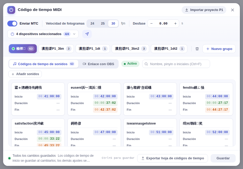
Task: Click start timecode 00:52:00:00
Action: pyautogui.click(x=217, y=132)
